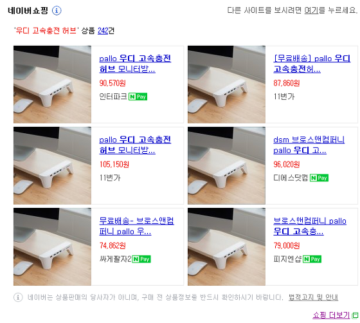The width and height of the screenshot is (360, 323).
Task: Click the N Pay badge beside 피지엔샵
Action: click(x=312, y=259)
